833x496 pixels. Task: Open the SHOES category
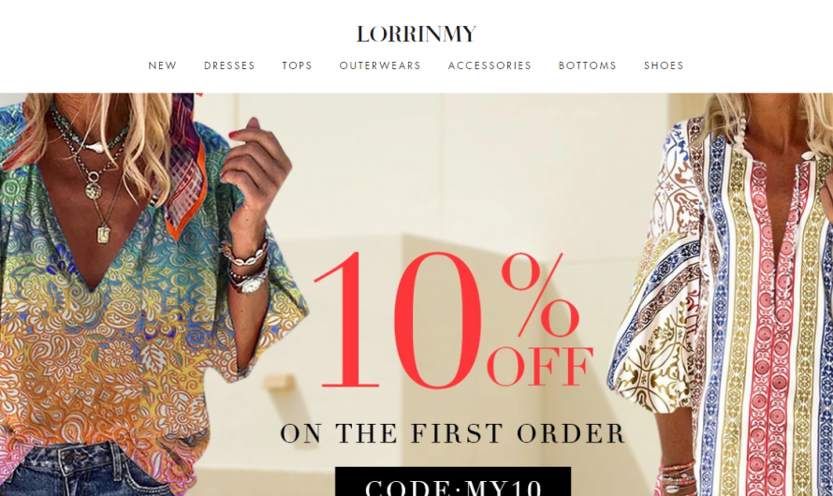(665, 66)
